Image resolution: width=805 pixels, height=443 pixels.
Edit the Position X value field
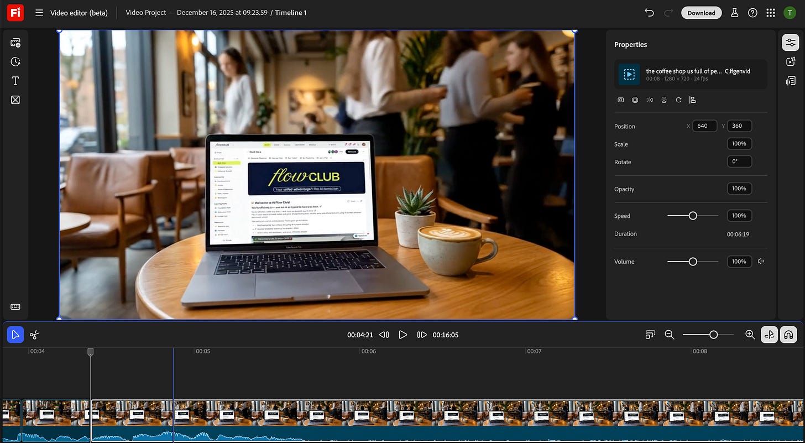point(704,126)
